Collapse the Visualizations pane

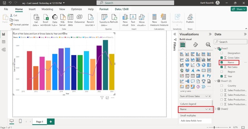click(x=210, y=34)
